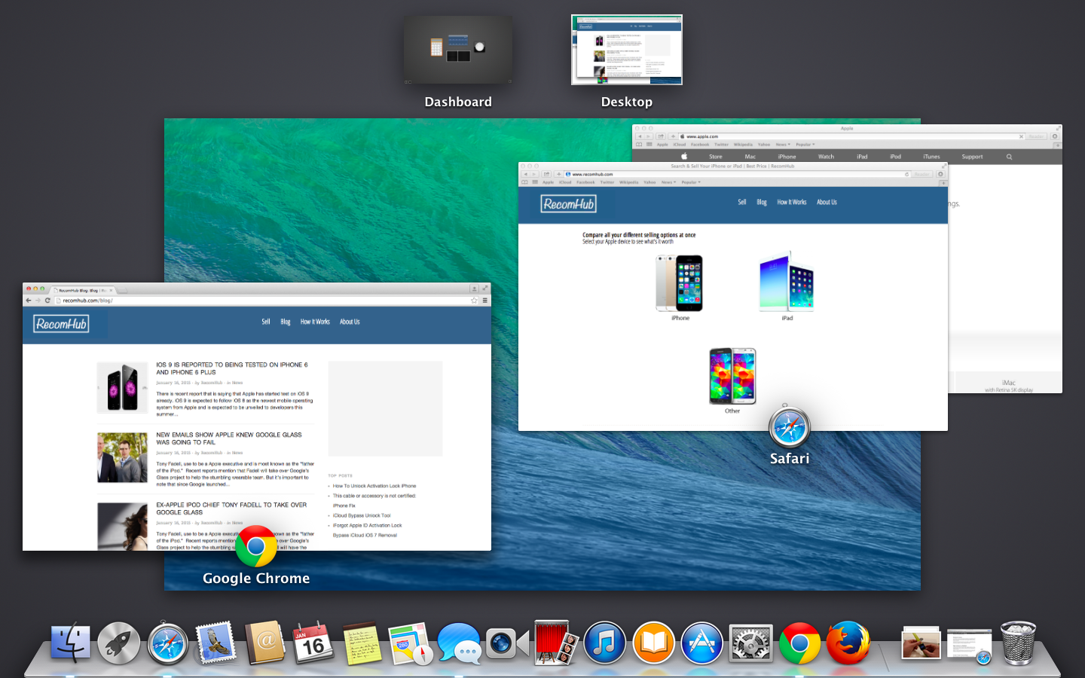Click iPad on Apple site nav
The height and width of the screenshot is (678, 1085).
point(862,157)
